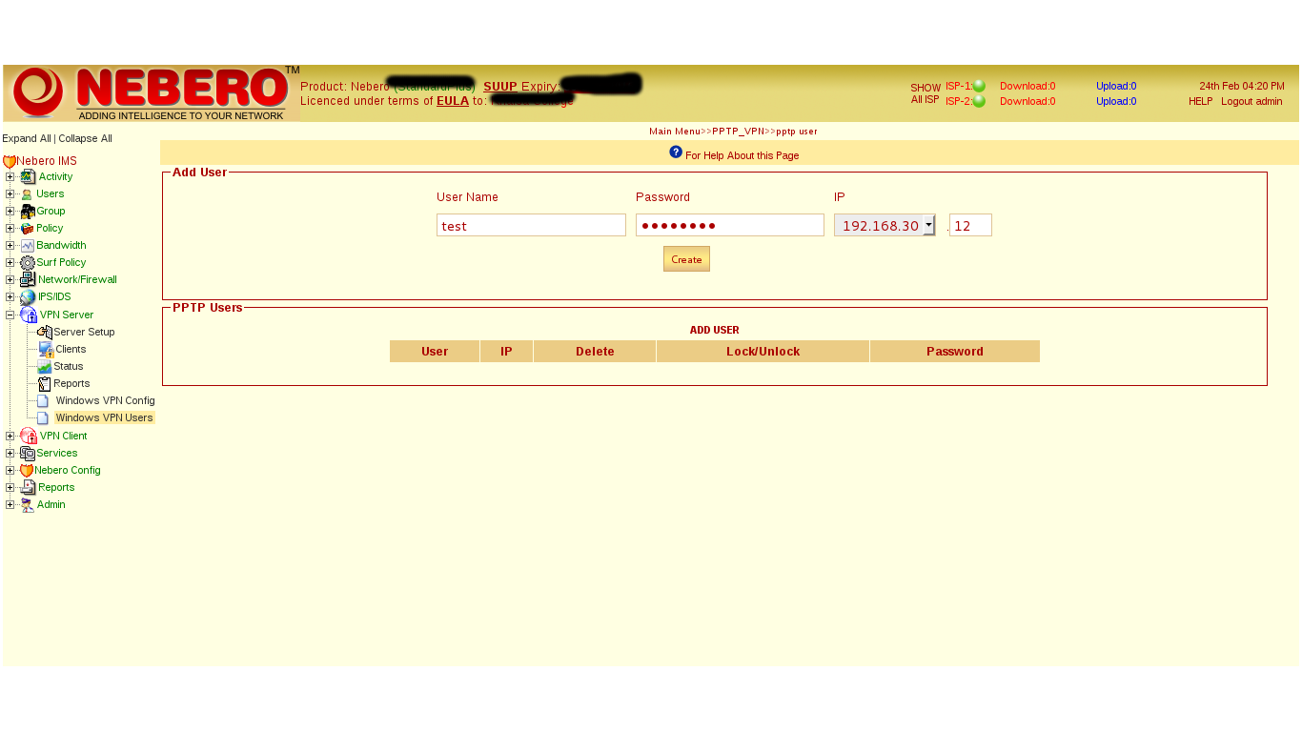Click the Bandwidth graph icon
1302x732 pixels.
pyautogui.click(x=27, y=246)
